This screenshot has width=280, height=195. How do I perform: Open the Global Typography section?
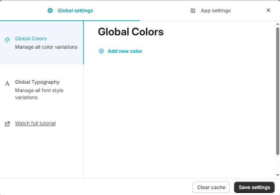pyautogui.click(x=37, y=82)
